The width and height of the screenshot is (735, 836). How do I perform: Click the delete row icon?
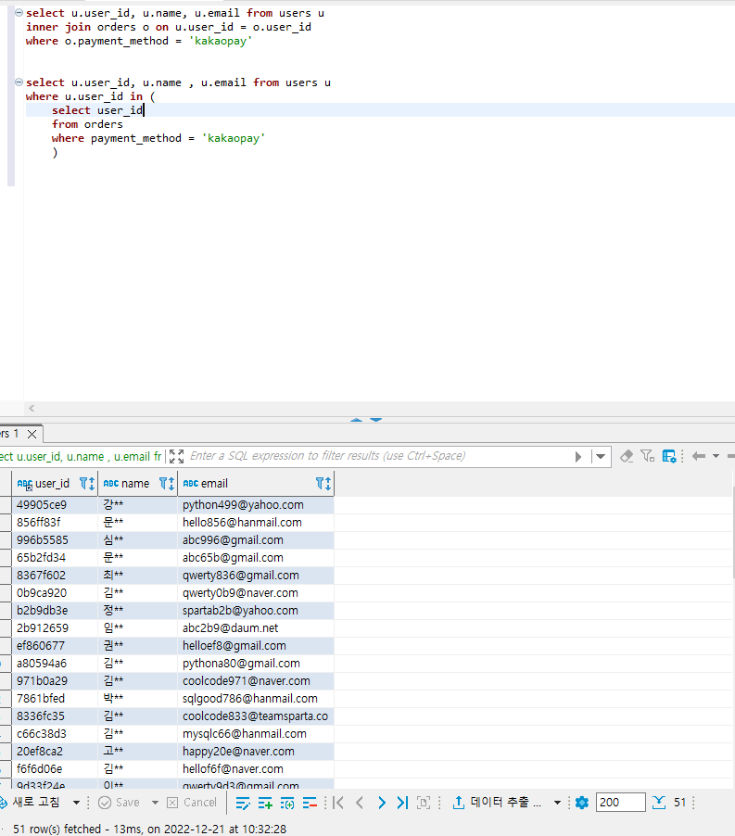pos(310,803)
